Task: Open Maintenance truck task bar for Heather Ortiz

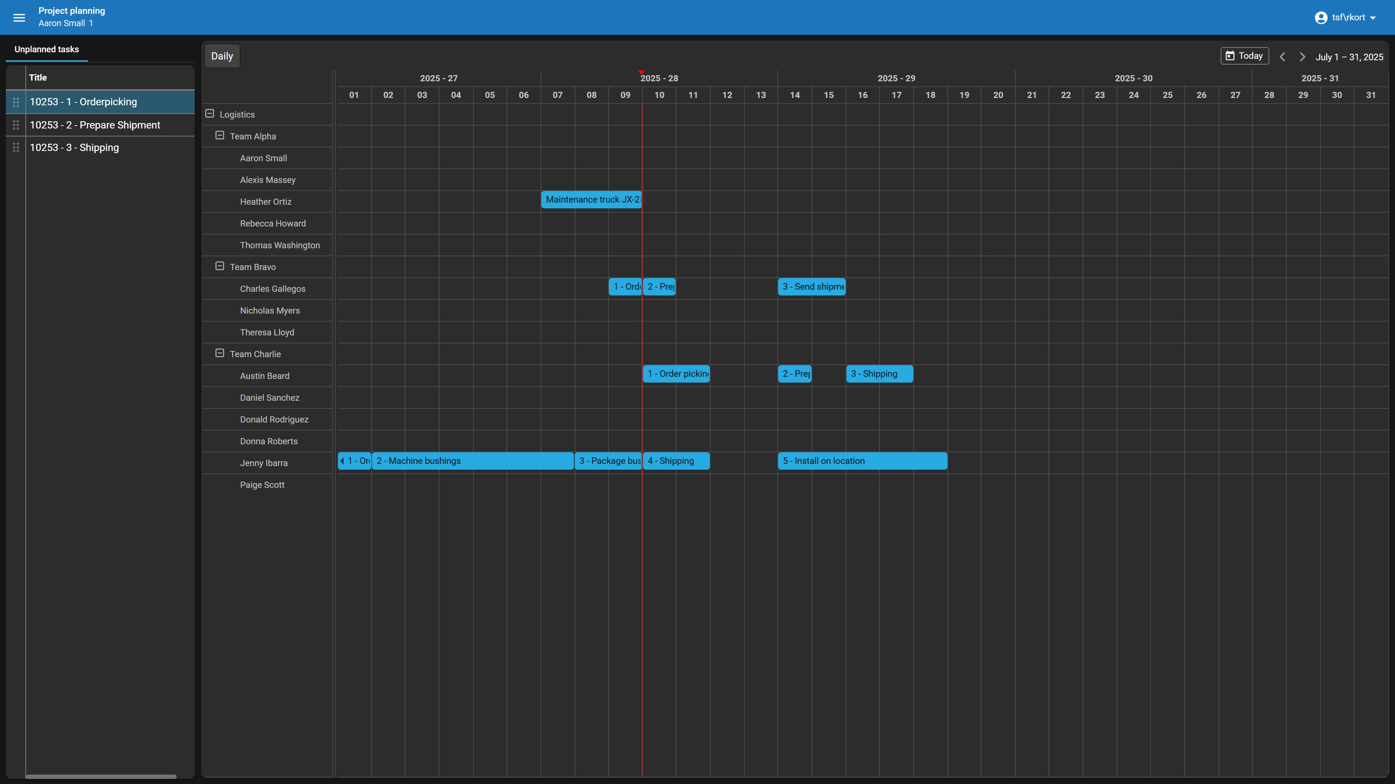Action: 591,200
